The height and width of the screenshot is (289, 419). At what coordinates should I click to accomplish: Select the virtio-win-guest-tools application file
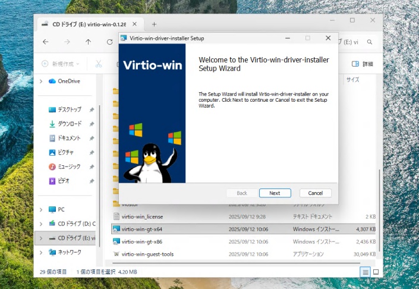pyautogui.click(x=147, y=254)
